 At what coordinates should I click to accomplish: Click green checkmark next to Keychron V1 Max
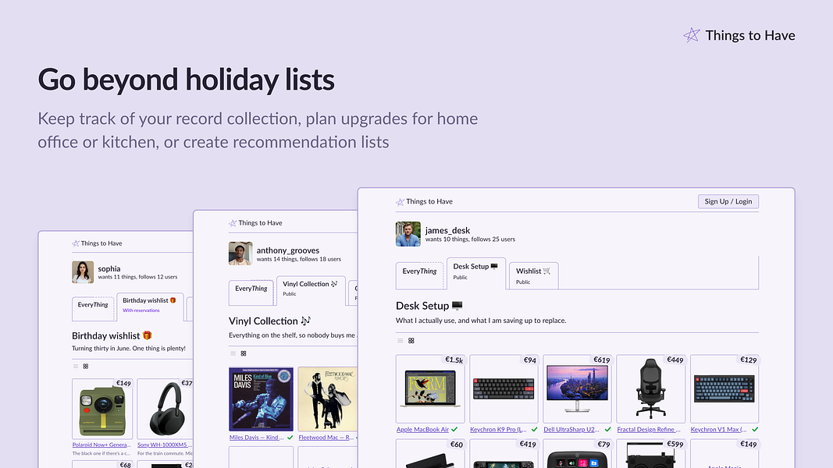tap(756, 429)
